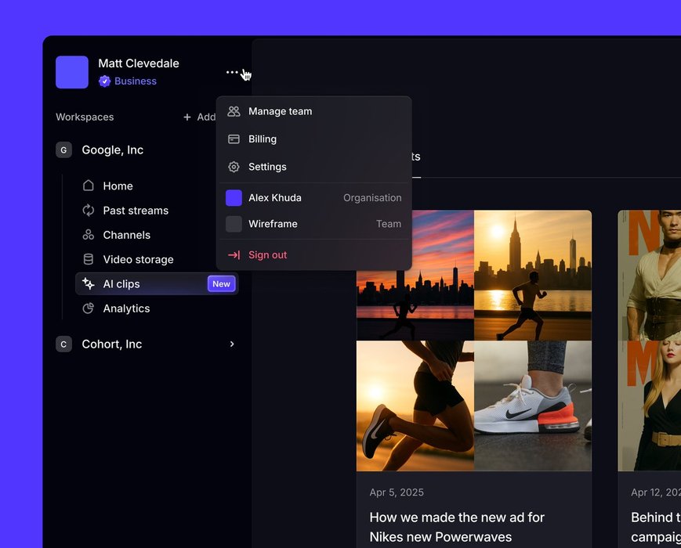This screenshot has width=681, height=548.
Task: Collapse the Google, Inc workspace
Action: coord(113,150)
